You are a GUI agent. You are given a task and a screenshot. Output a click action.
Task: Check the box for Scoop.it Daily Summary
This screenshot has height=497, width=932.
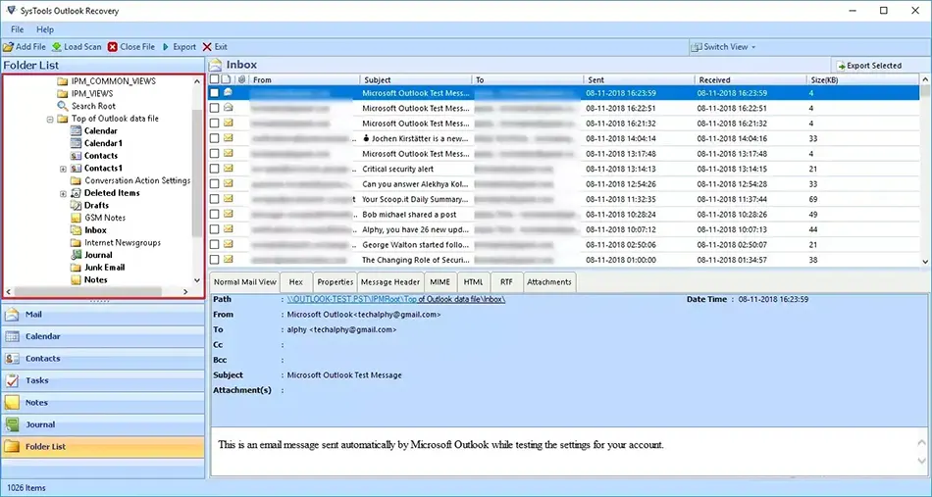214,199
